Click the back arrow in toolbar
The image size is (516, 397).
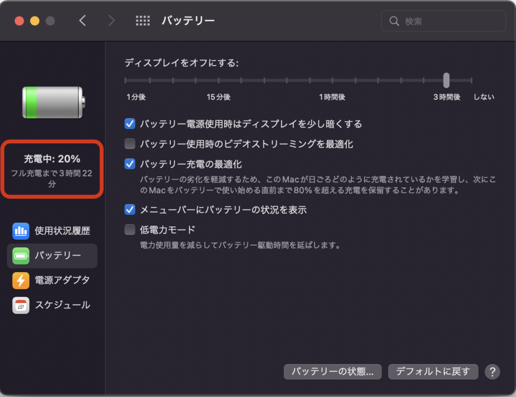[x=83, y=21]
